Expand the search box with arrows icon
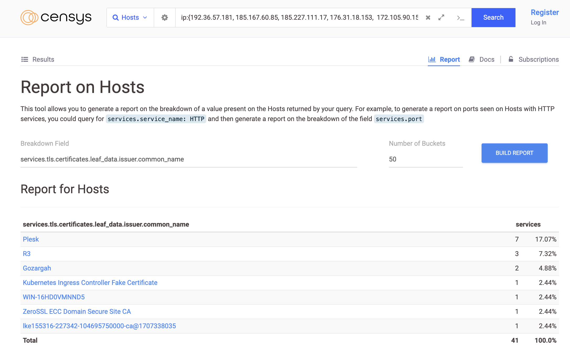Image resolution: width=570 pixels, height=355 pixels. [441, 18]
